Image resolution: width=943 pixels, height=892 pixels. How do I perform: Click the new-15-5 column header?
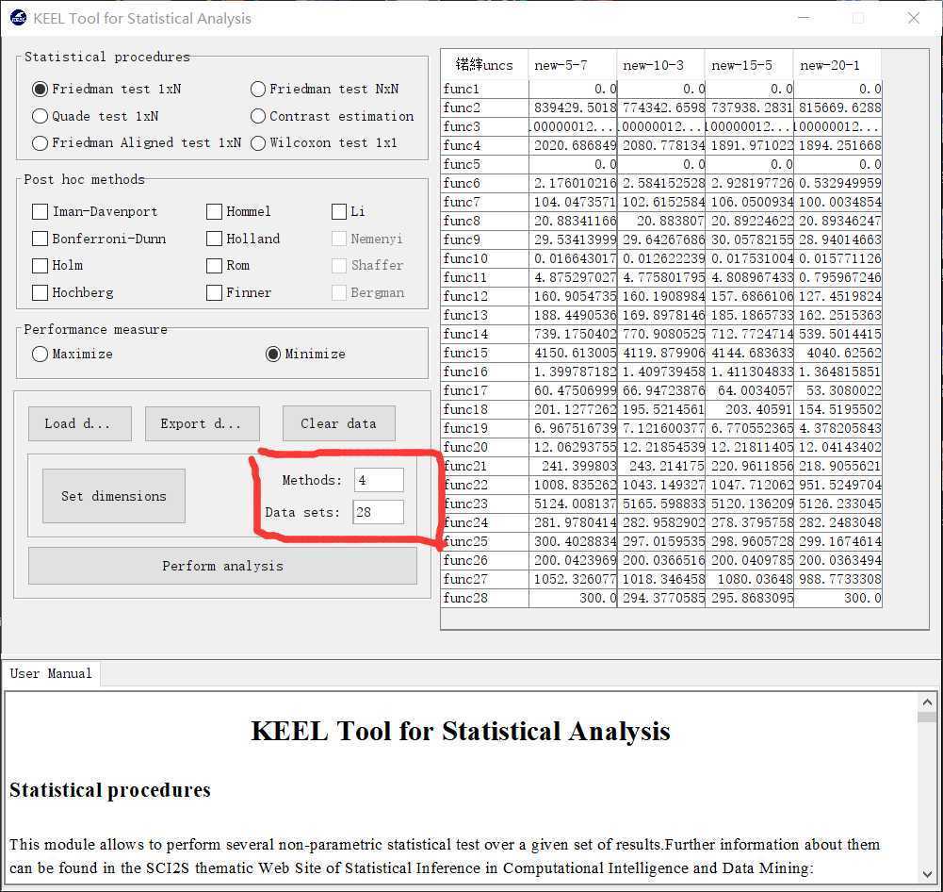coord(749,65)
